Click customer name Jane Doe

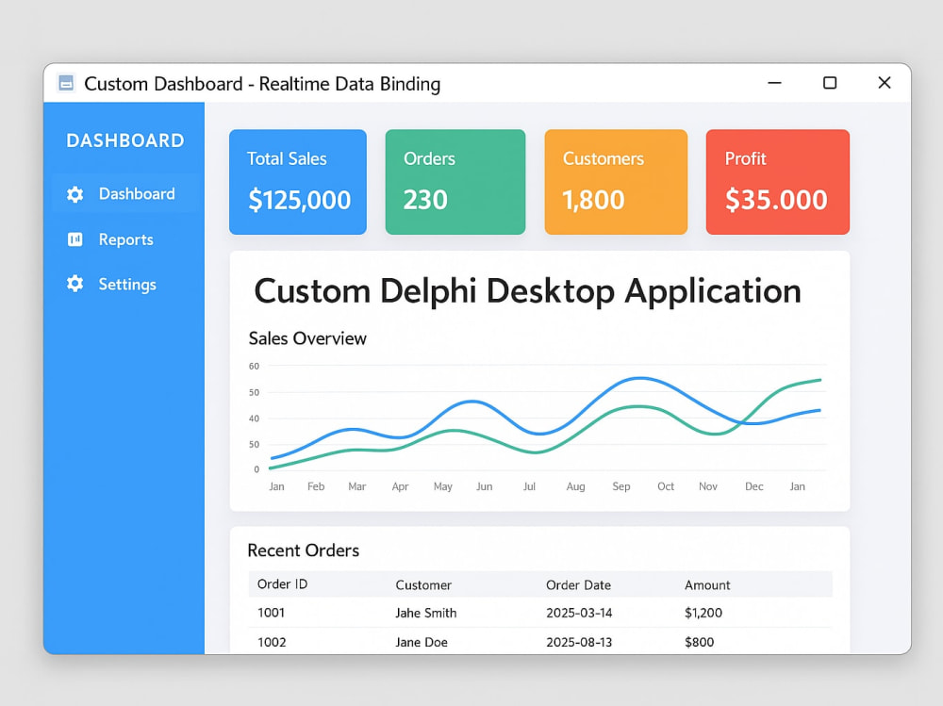422,642
